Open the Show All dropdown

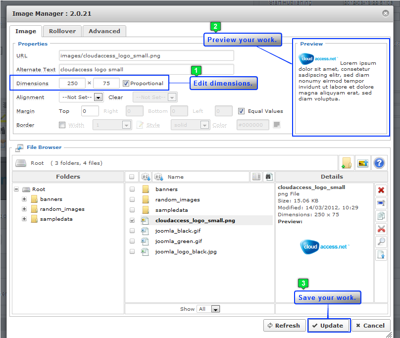215,309
